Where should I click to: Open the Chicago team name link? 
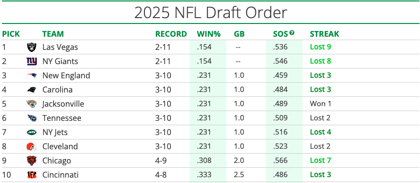57,160
